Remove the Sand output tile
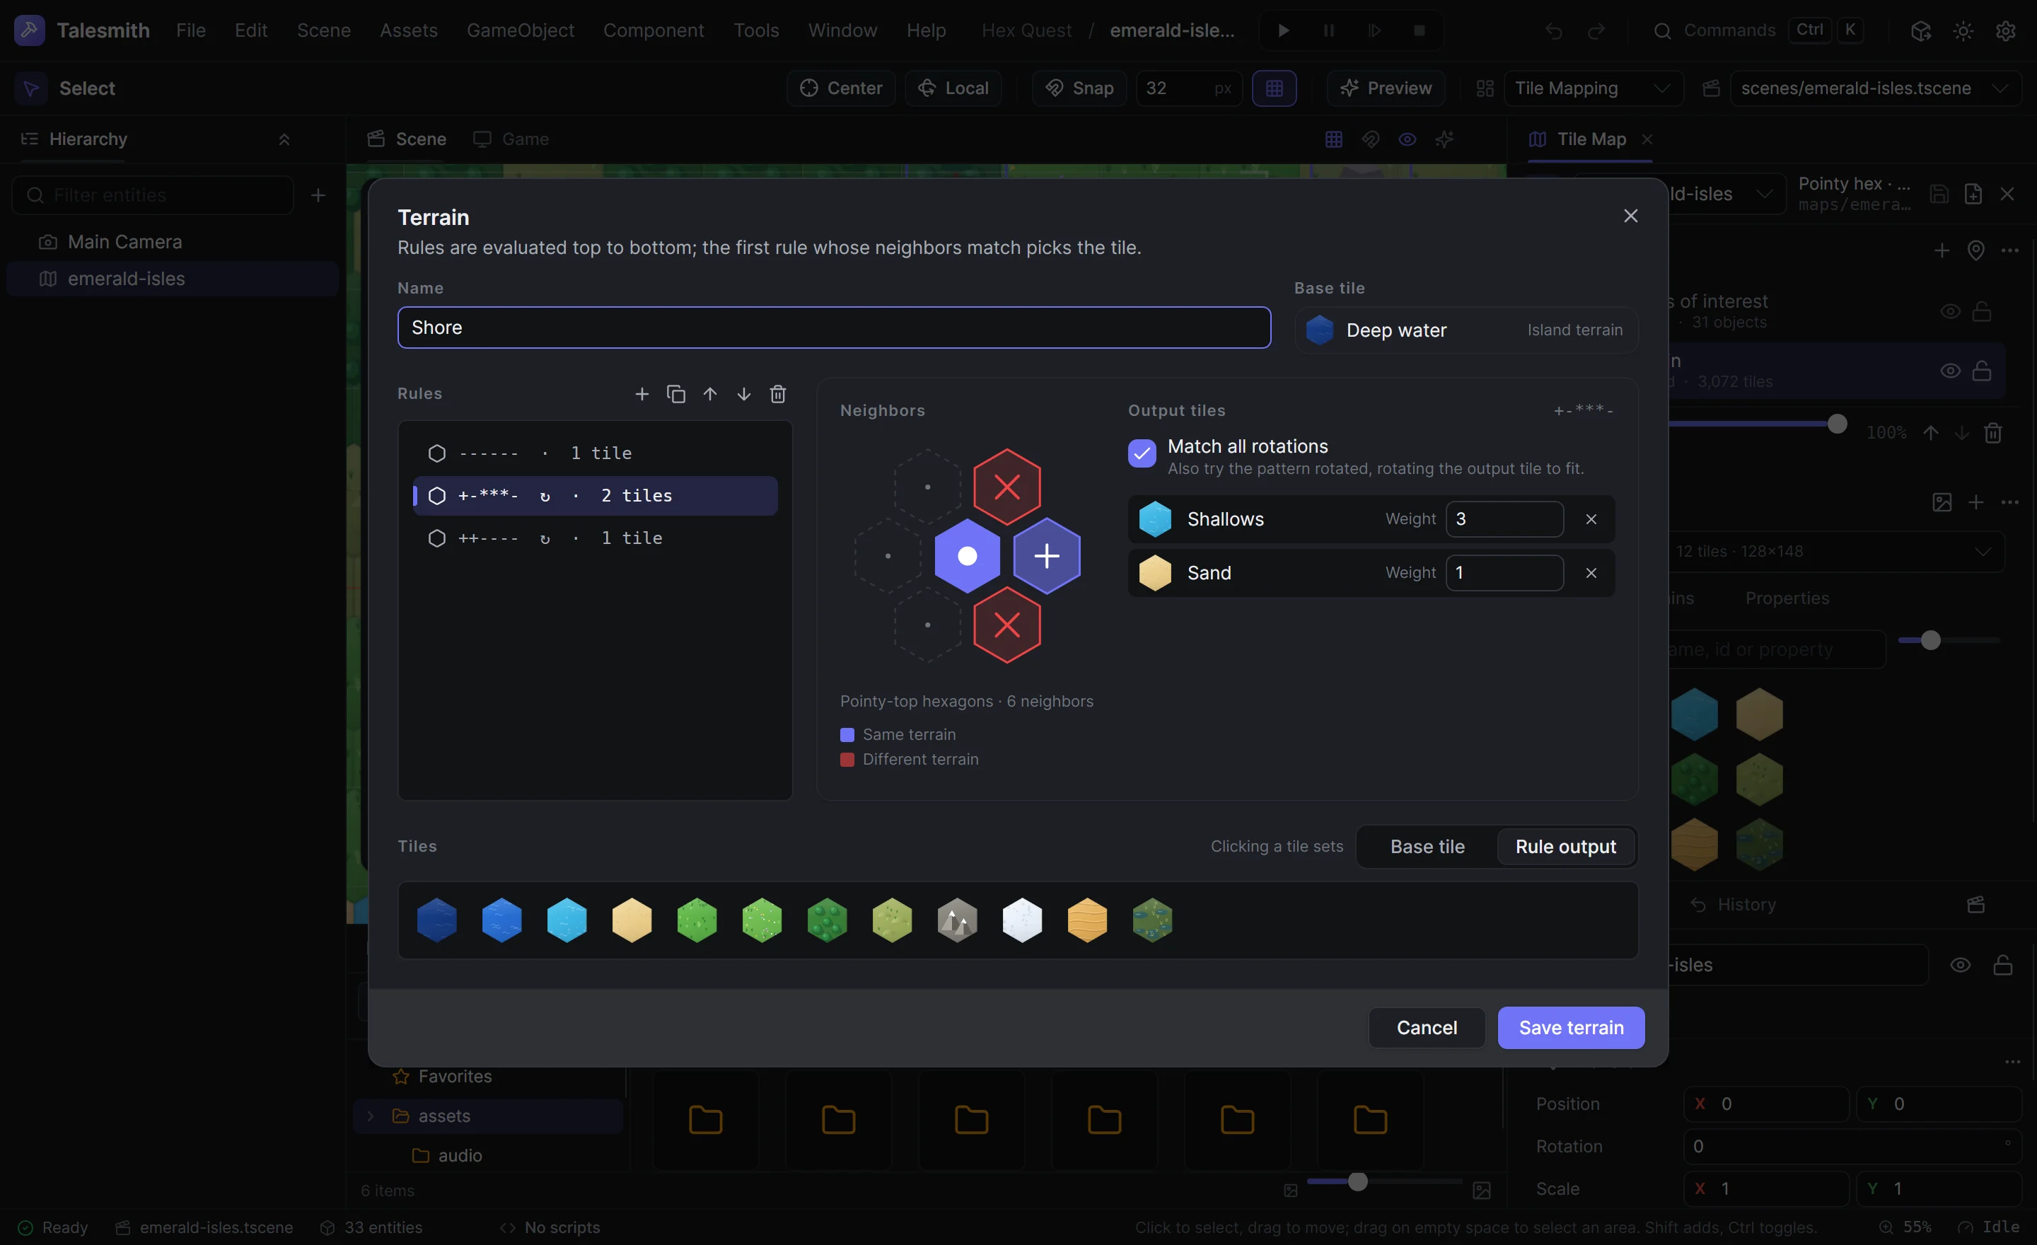 click(x=1591, y=573)
